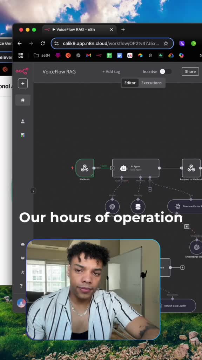
Task: Click the n8n logo in sidebar
Action: (x=22, y=71)
